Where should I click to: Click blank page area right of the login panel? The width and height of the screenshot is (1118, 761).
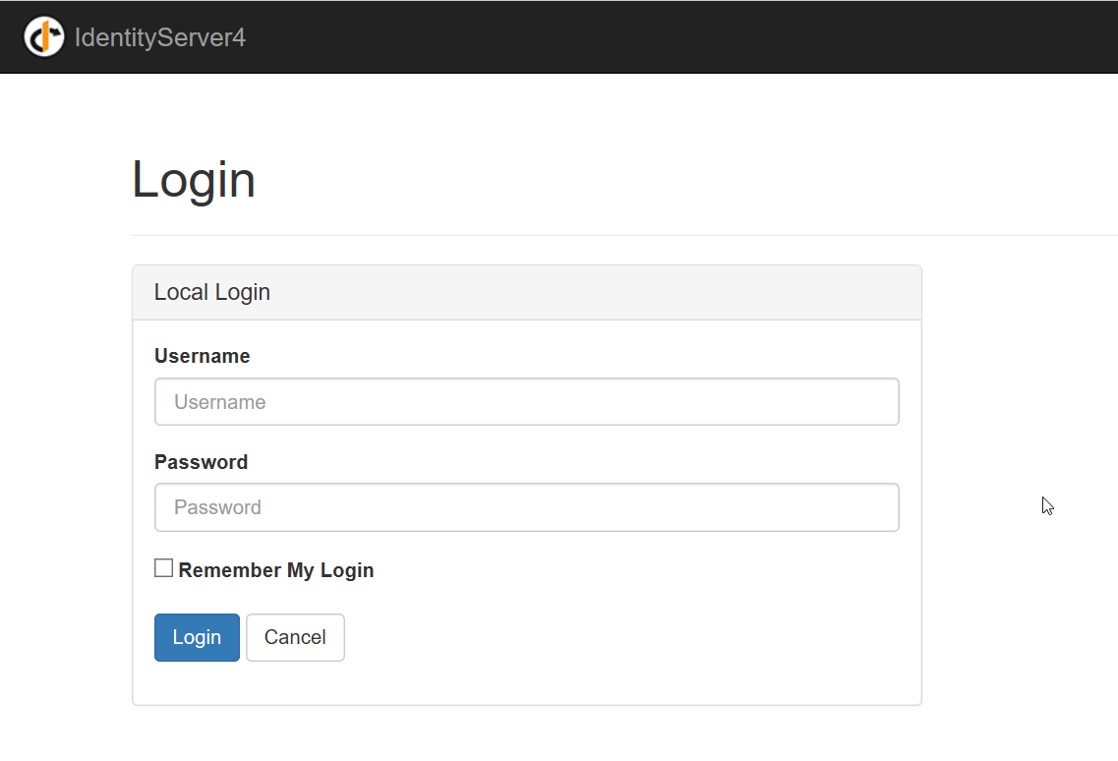pyautogui.click(x=1013, y=393)
